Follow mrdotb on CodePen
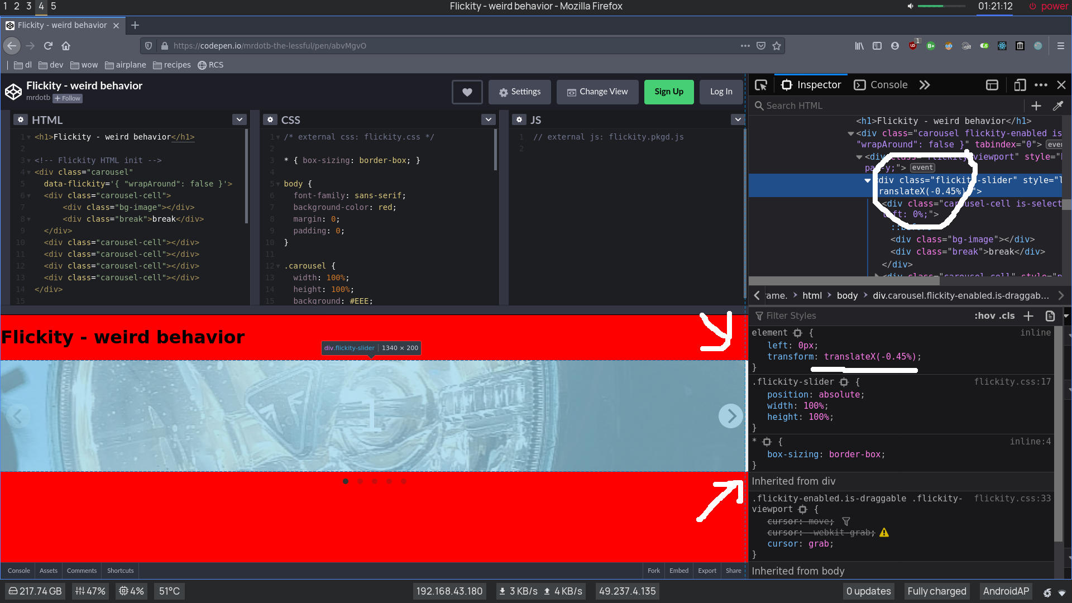 [x=67, y=98]
